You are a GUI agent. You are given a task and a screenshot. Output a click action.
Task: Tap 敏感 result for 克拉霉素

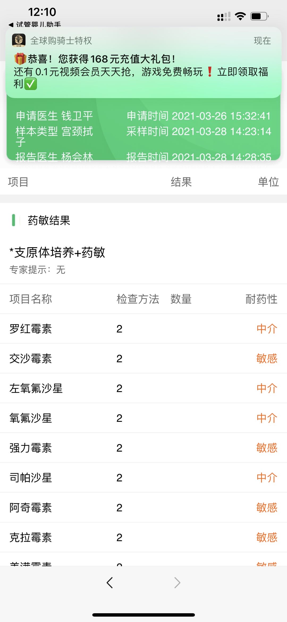[x=267, y=537]
